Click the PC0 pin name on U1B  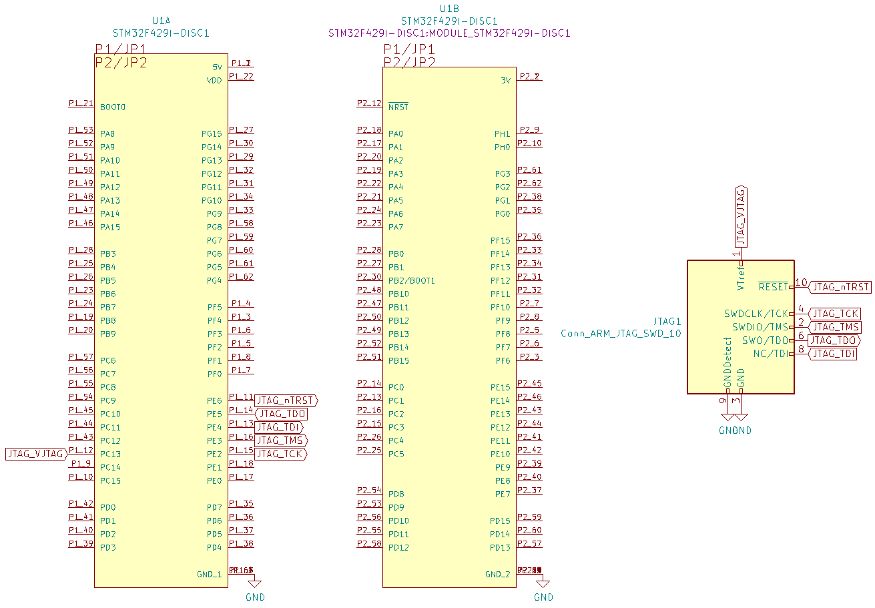click(x=396, y=387)
